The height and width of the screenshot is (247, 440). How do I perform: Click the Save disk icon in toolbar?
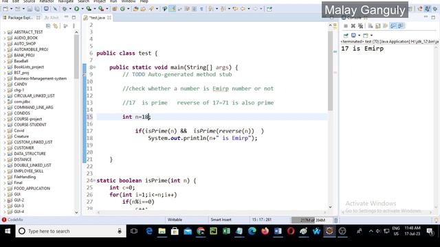30,9
